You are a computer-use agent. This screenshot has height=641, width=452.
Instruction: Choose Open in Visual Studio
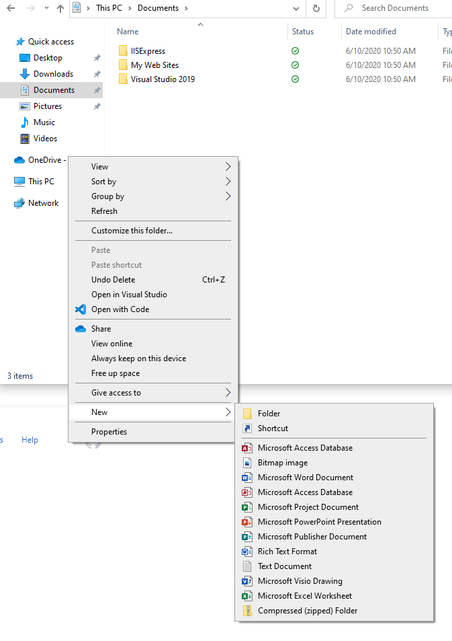tap(153, 295)
